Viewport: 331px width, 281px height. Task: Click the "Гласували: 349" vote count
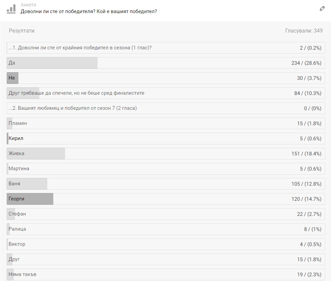pos(304,31)
